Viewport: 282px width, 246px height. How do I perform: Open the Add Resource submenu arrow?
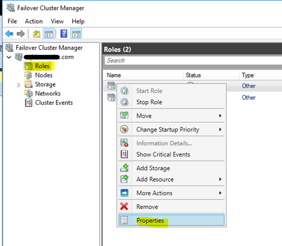(220, 179)
